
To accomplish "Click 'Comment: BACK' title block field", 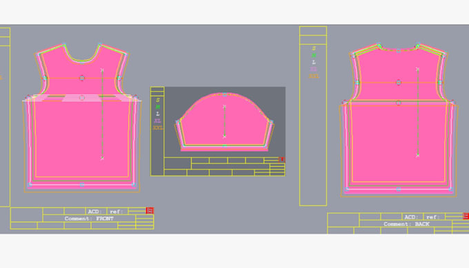I will point(406,224).
